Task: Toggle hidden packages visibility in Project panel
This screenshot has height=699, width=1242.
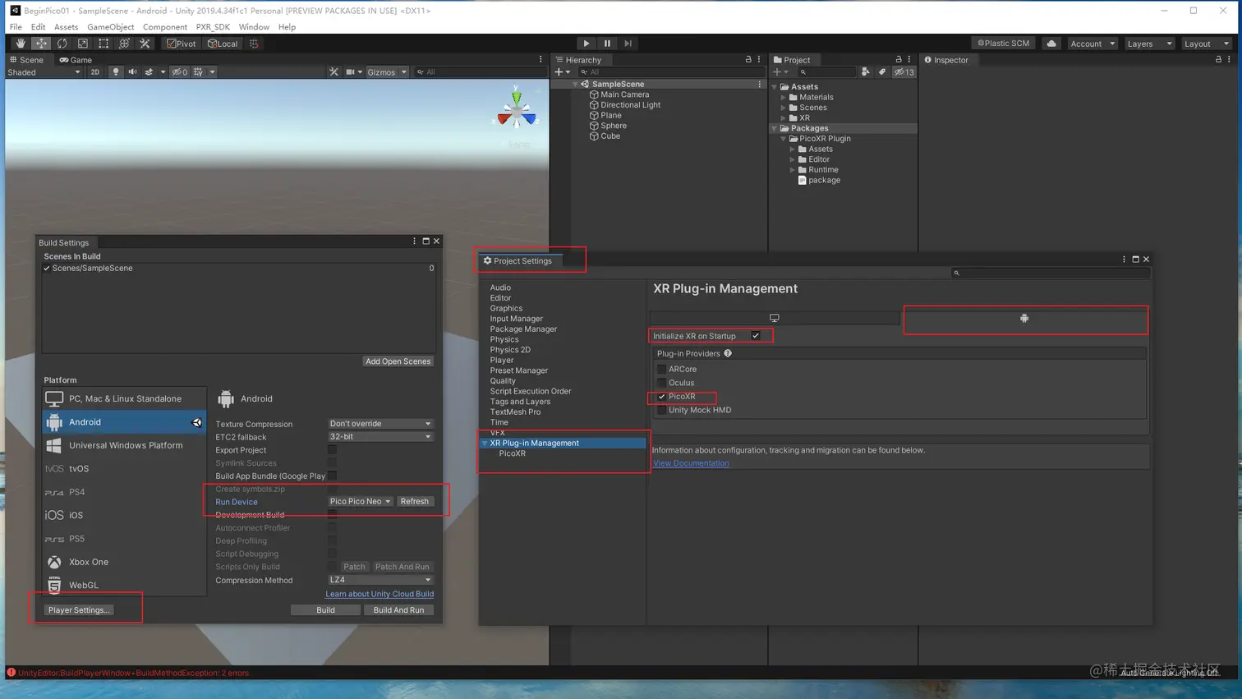Action: (x=904, y=72)
